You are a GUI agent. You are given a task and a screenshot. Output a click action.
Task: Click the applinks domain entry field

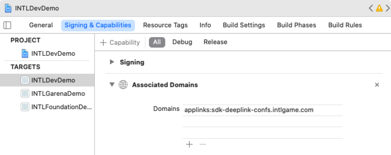[262, 110]
